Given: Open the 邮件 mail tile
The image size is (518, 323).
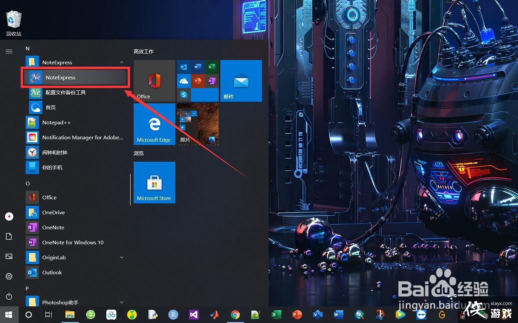Looking at the screenshot, I should coord(241,81).
